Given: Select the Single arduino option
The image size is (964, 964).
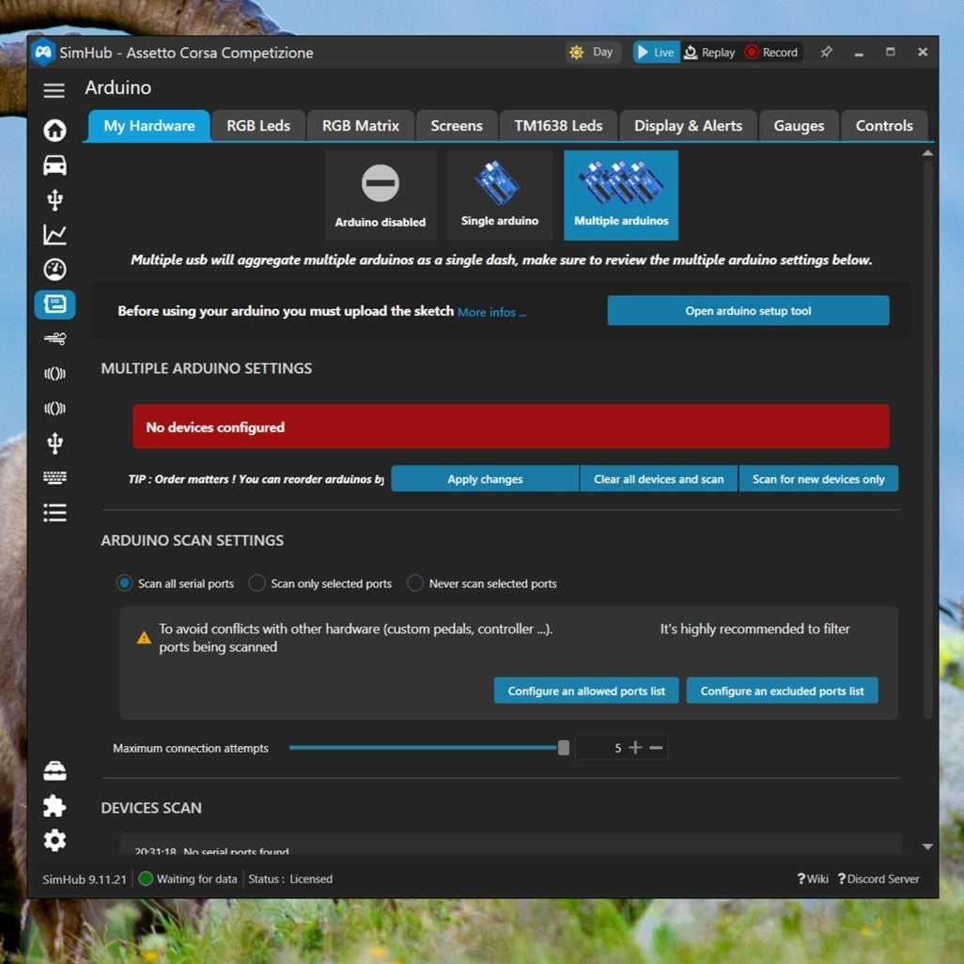Looking at the screenshot, I should (500, 194).
